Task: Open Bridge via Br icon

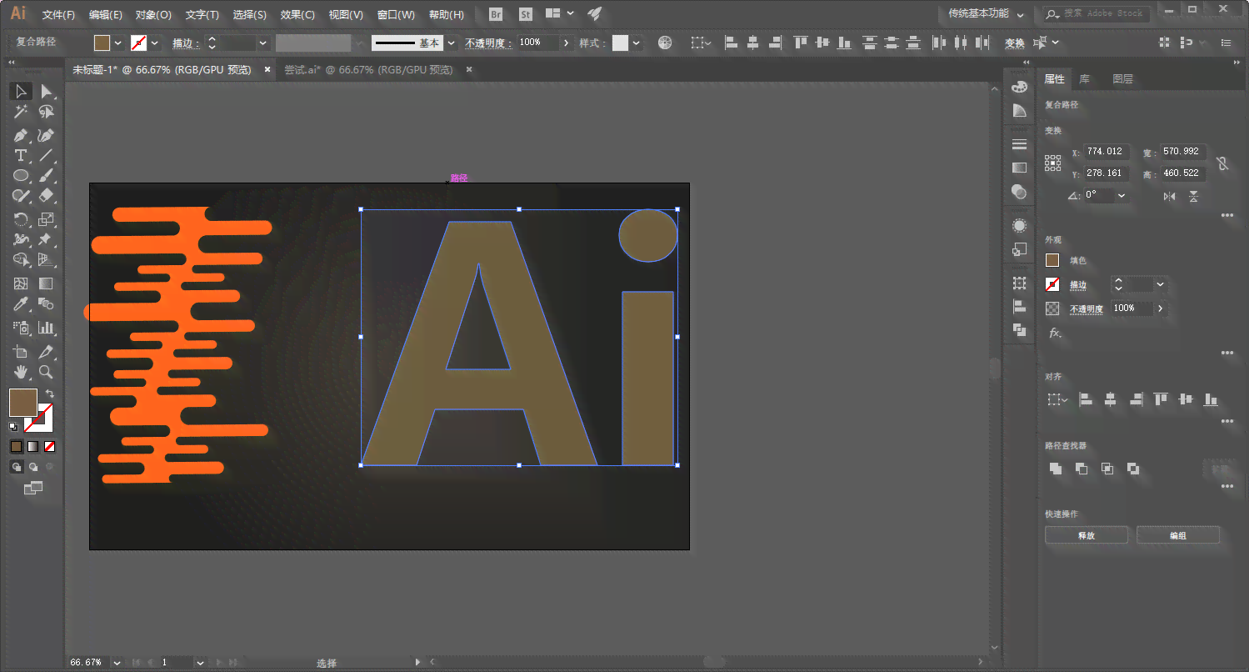Action: 497,14
